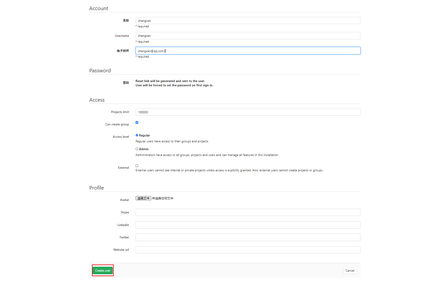442x284 pixels.
Task: Click the Admin option label text
Action: pos(144,149)
